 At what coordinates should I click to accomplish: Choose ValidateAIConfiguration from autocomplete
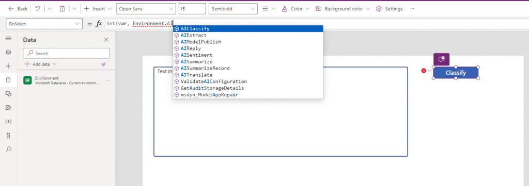(x=248, y=81)
